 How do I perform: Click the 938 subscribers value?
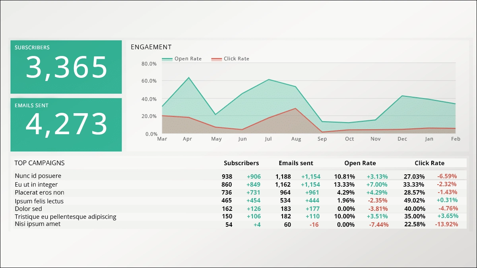227,176
